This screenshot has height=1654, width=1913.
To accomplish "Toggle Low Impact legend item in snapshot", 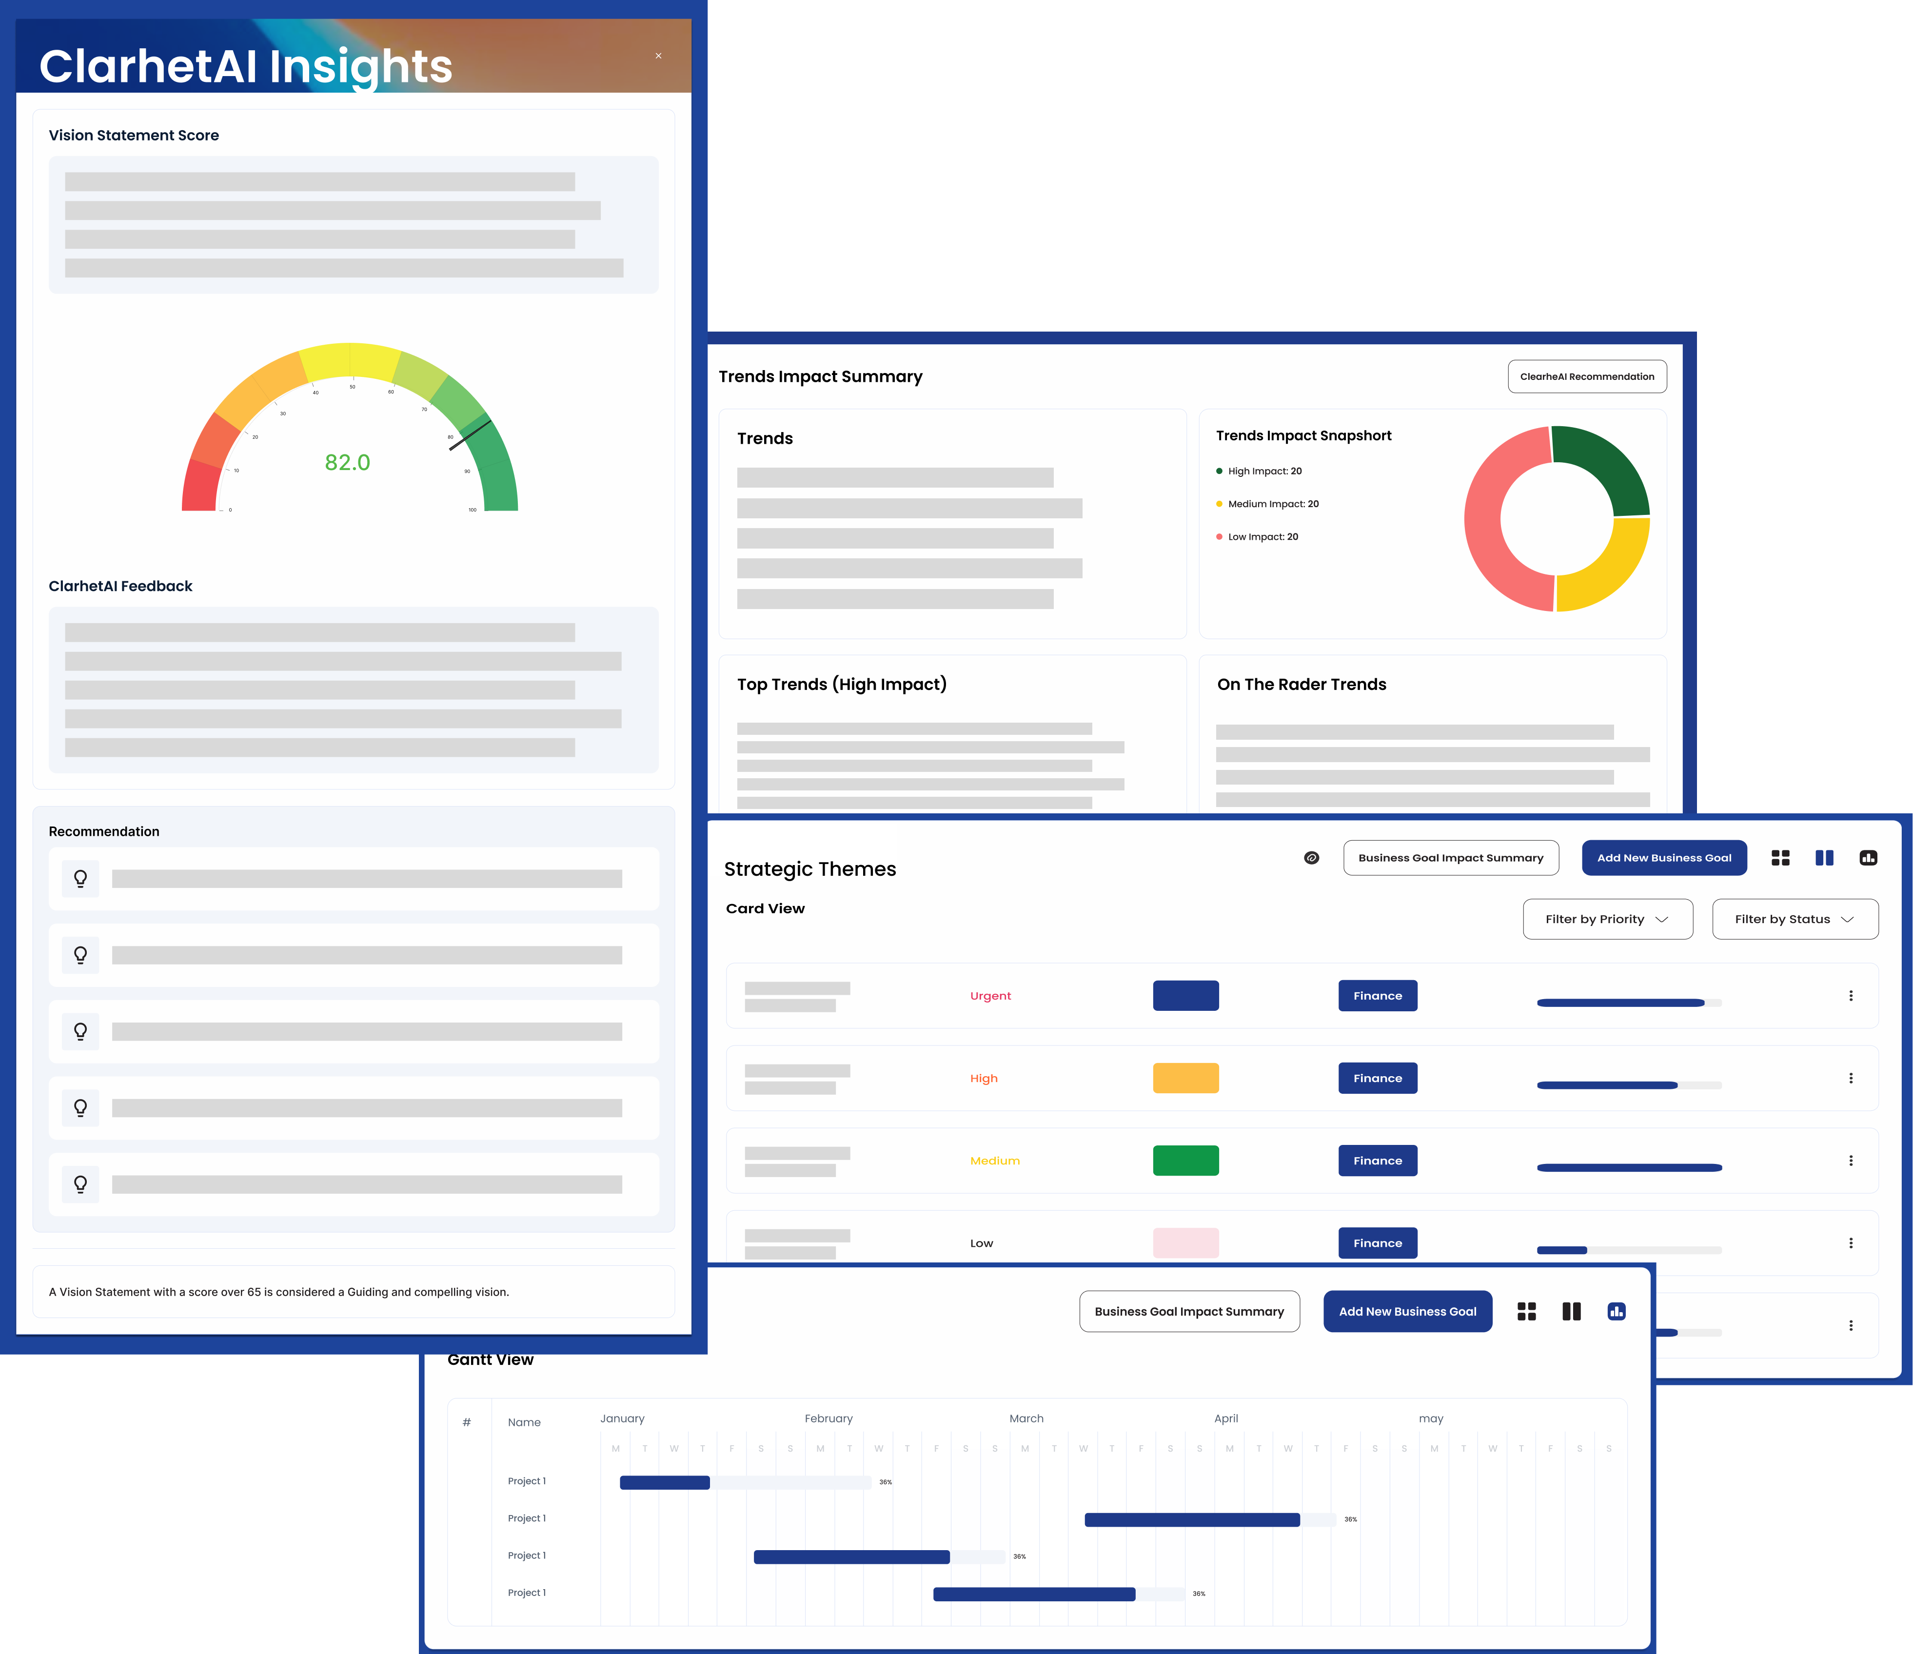I will pos(1258,536).
